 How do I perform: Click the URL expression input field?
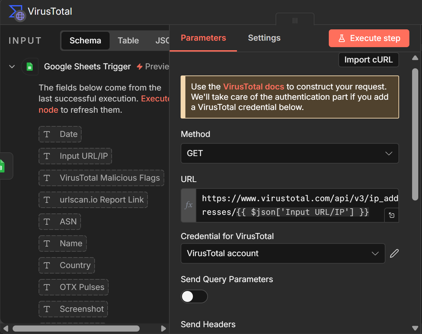click(297, 205)
